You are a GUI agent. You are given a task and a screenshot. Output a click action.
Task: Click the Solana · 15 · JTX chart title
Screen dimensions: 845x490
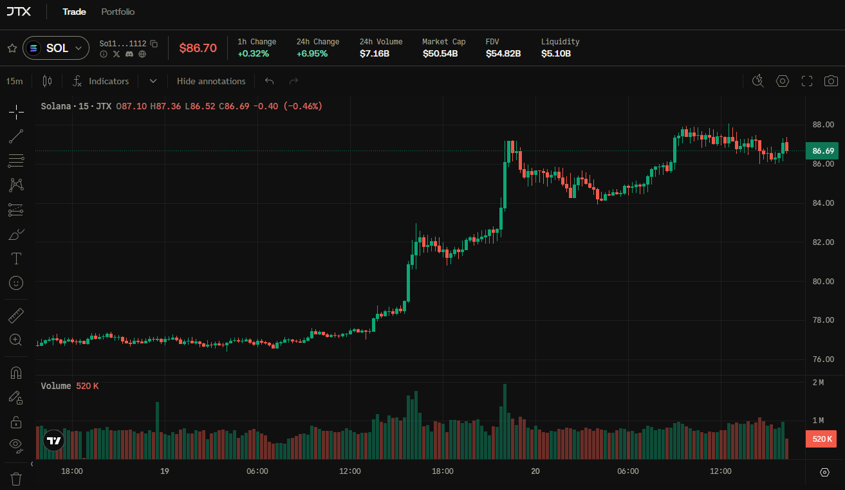tap(77, 106)
